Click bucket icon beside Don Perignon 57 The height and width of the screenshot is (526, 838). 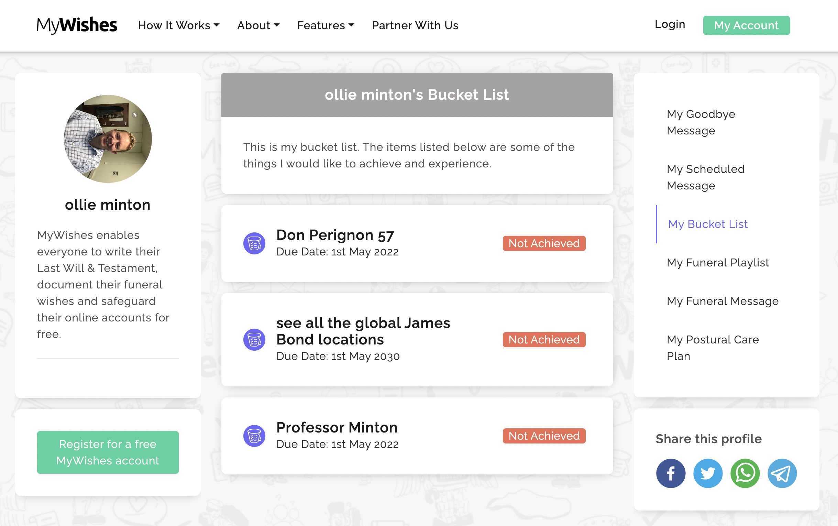pos(254,243)
